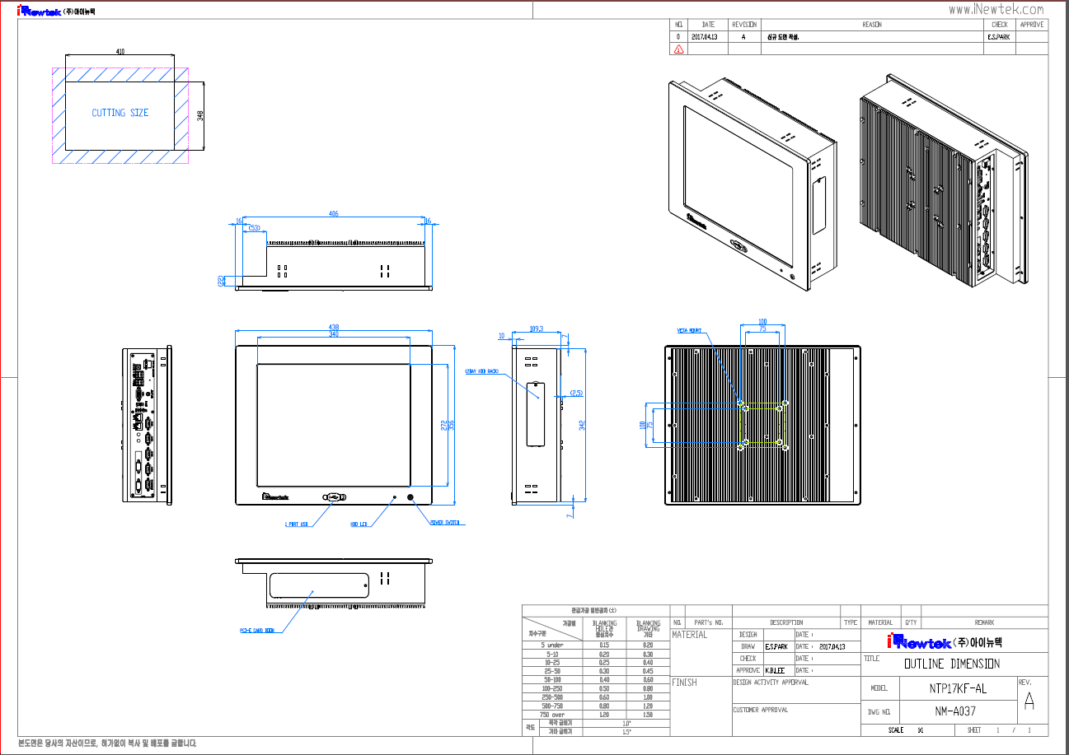This screenshot has width=1069, height=755.
Task: Click the '250-500' tolerance row
Action: (595, 697)
